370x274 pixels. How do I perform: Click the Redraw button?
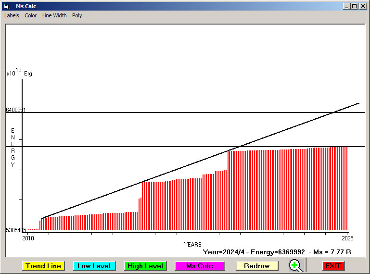(256, 266)
